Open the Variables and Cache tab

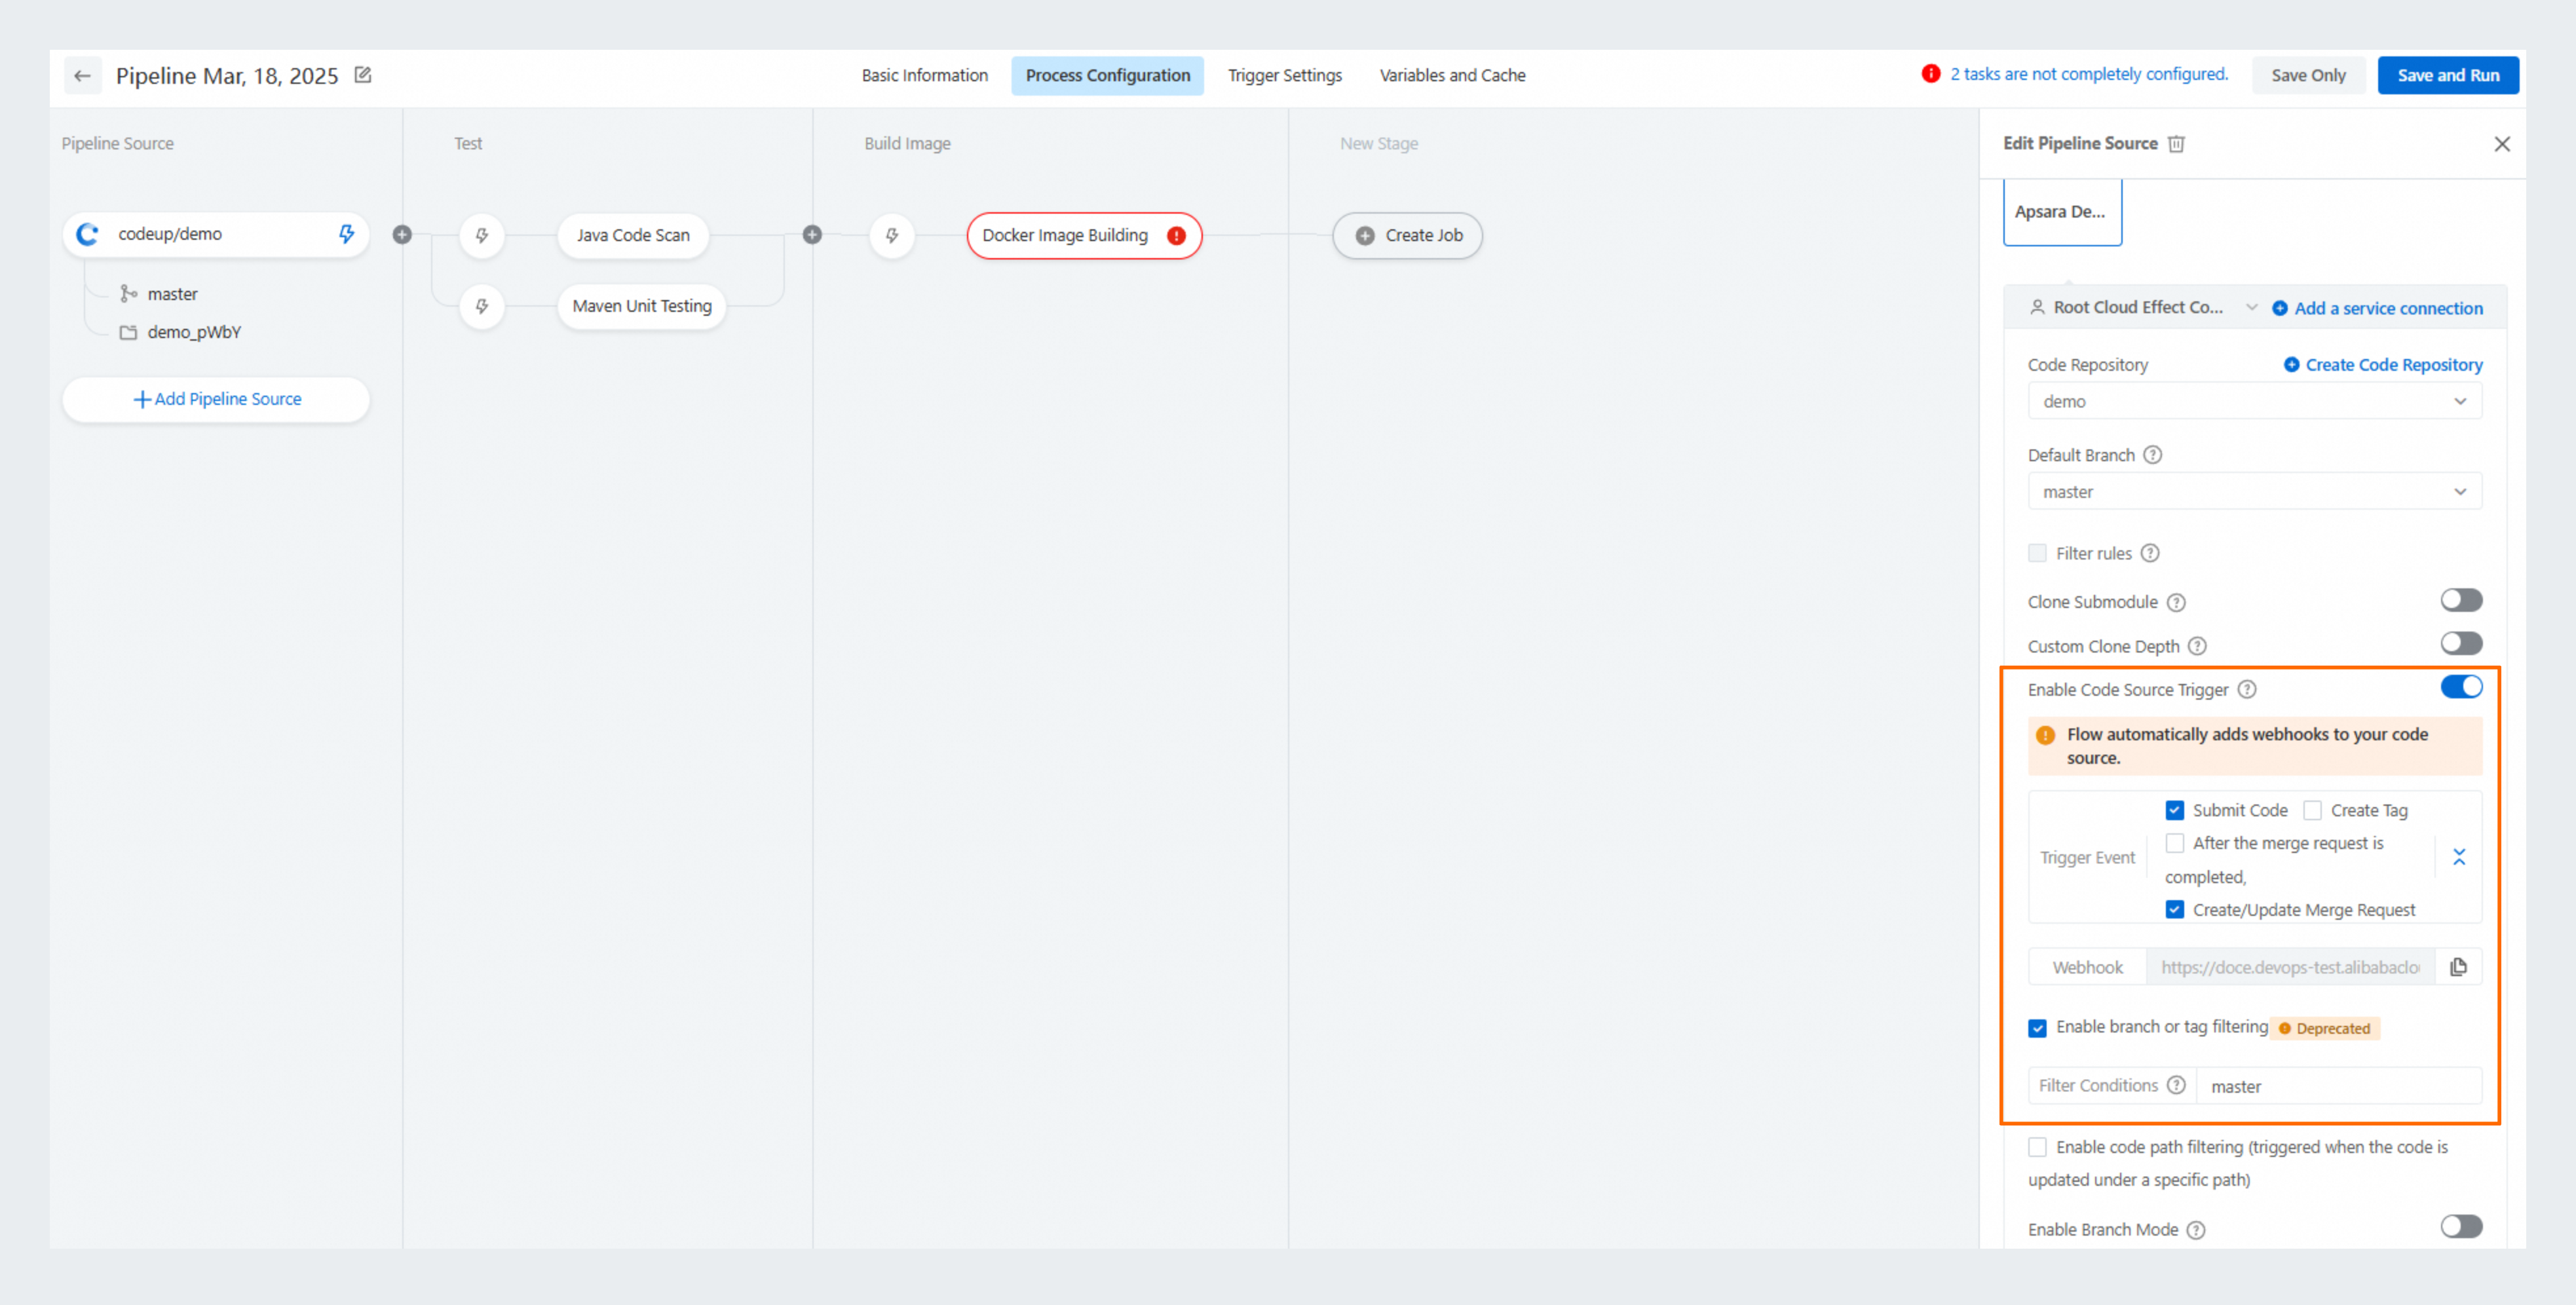point(1452,75)
